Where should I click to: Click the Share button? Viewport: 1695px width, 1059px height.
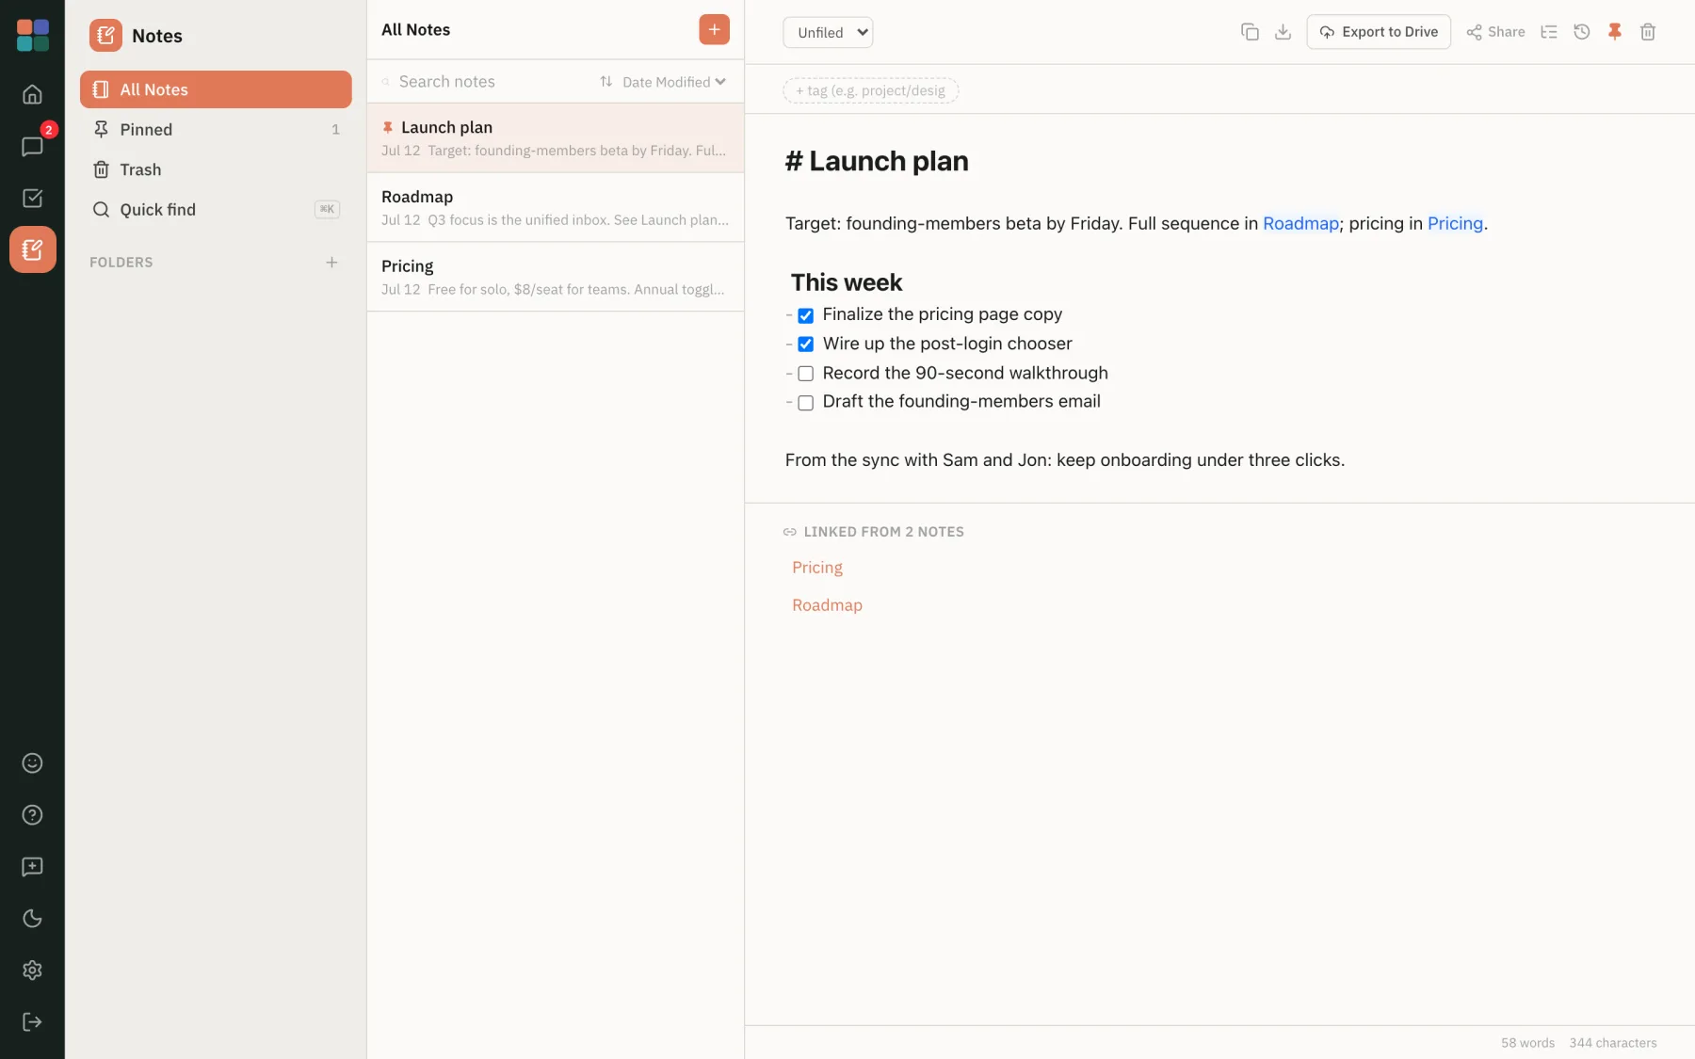1495,32
